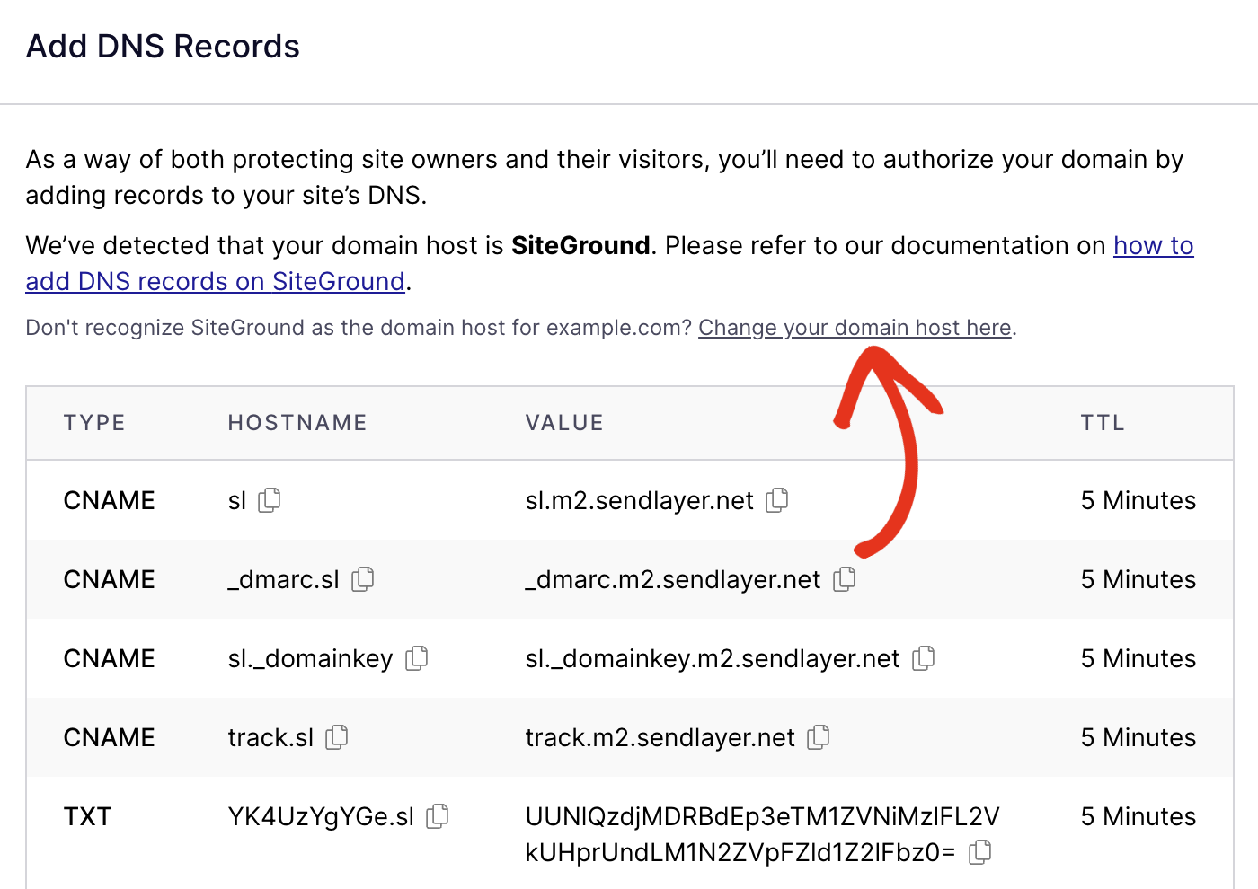Select the CNAME type in the first row
Image resolution: width=1258 pixels, height=889 pixels.
pos(108,500)
